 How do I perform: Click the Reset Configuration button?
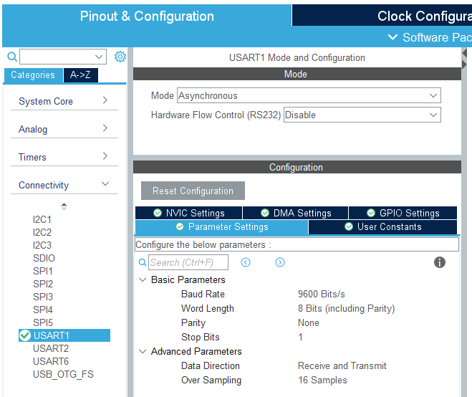[193, 191]
